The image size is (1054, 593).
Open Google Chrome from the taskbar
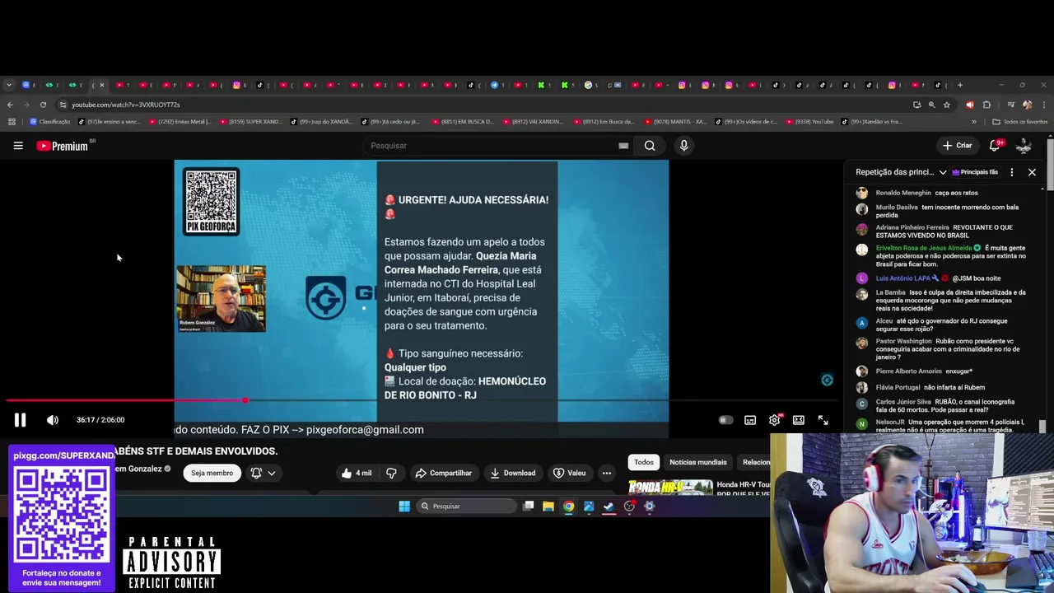click(x=568, y=507)
